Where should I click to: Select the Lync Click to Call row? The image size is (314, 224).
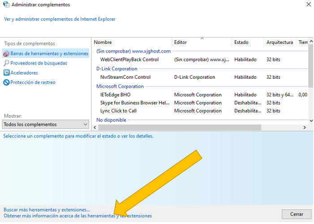200,111
